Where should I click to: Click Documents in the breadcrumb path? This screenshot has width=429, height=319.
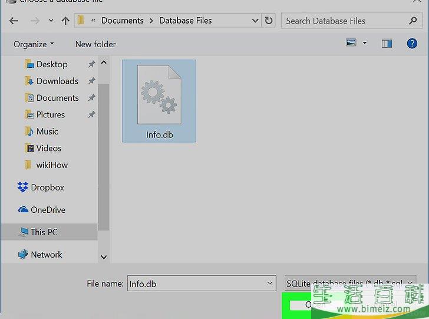121,21
